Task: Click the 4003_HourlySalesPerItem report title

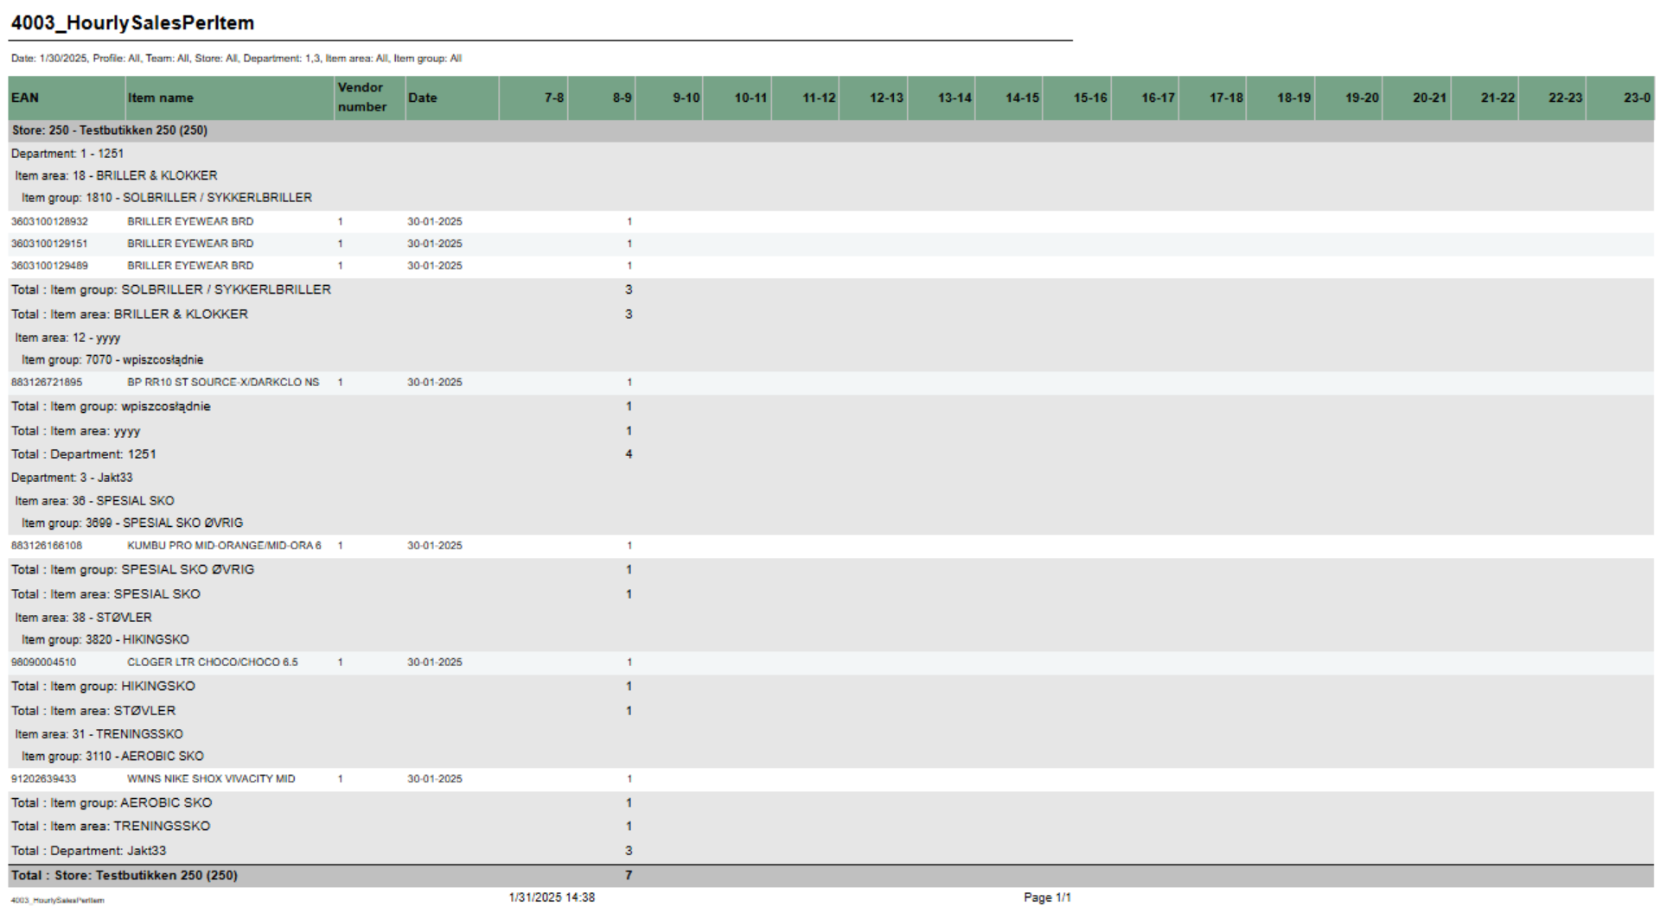Action: pos(132,23)
